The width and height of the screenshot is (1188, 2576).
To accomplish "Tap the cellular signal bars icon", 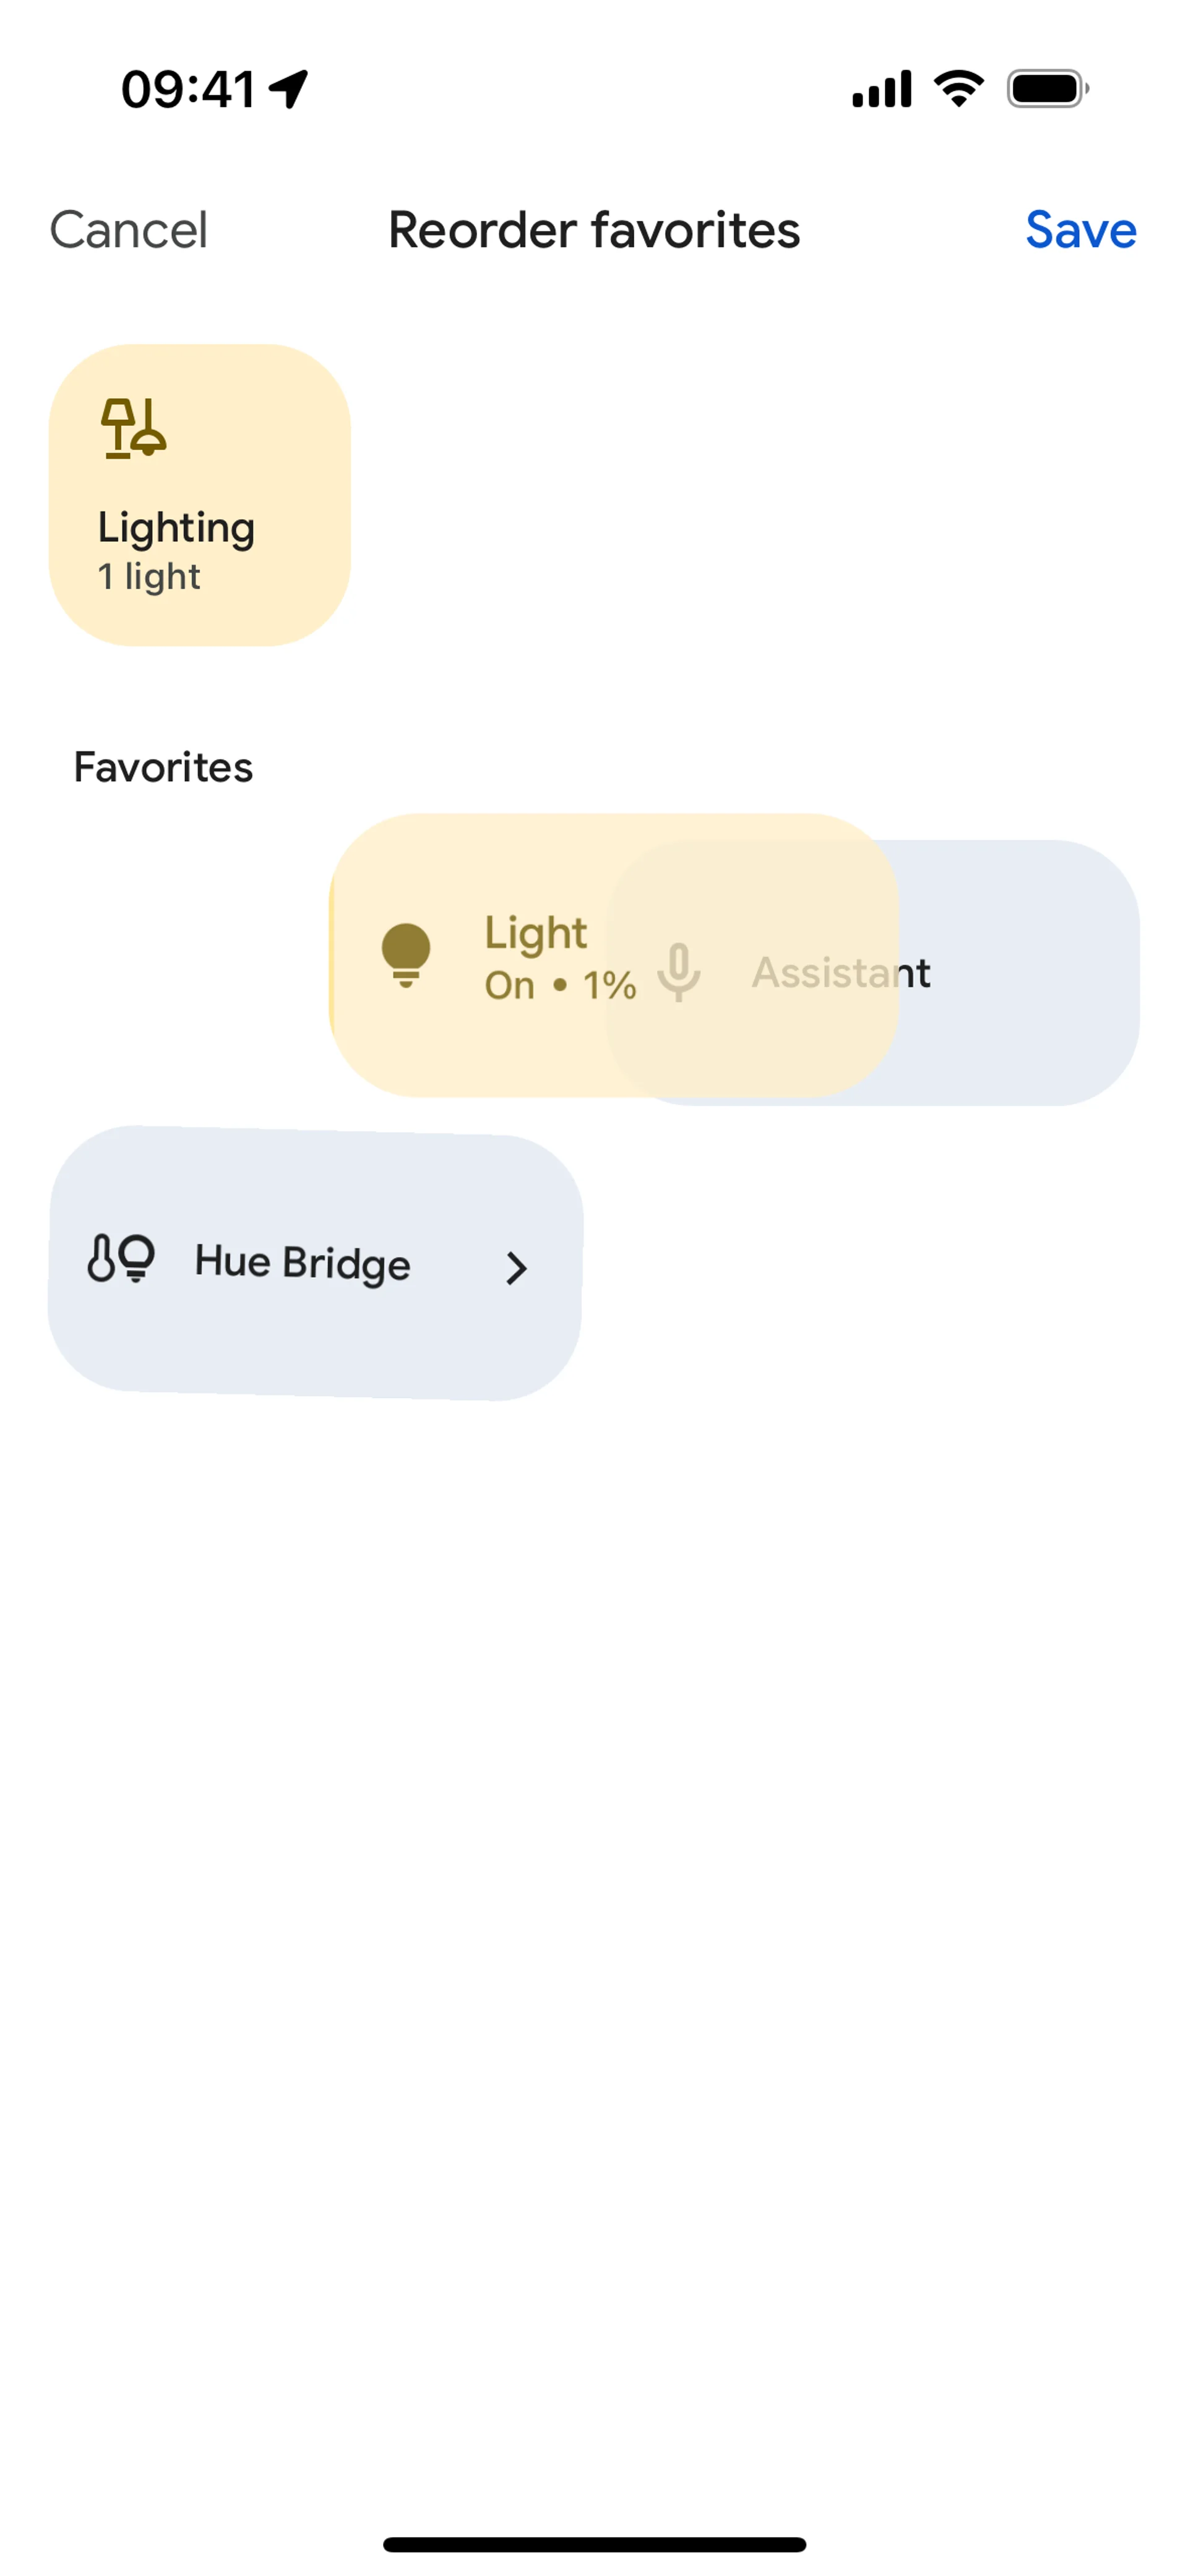I will click(x=881, y=89).
